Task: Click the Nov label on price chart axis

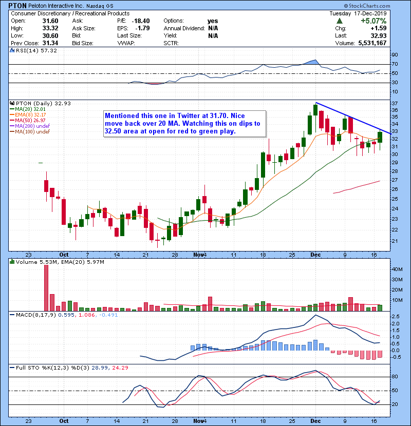Action: point(198,255)
